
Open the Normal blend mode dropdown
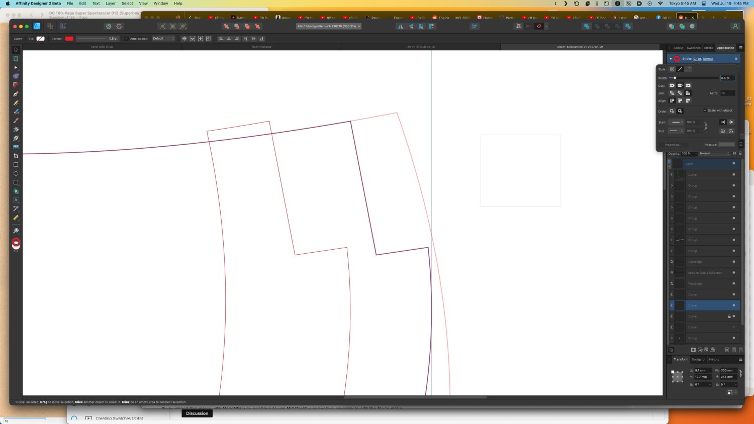click(x=714, y=153)
